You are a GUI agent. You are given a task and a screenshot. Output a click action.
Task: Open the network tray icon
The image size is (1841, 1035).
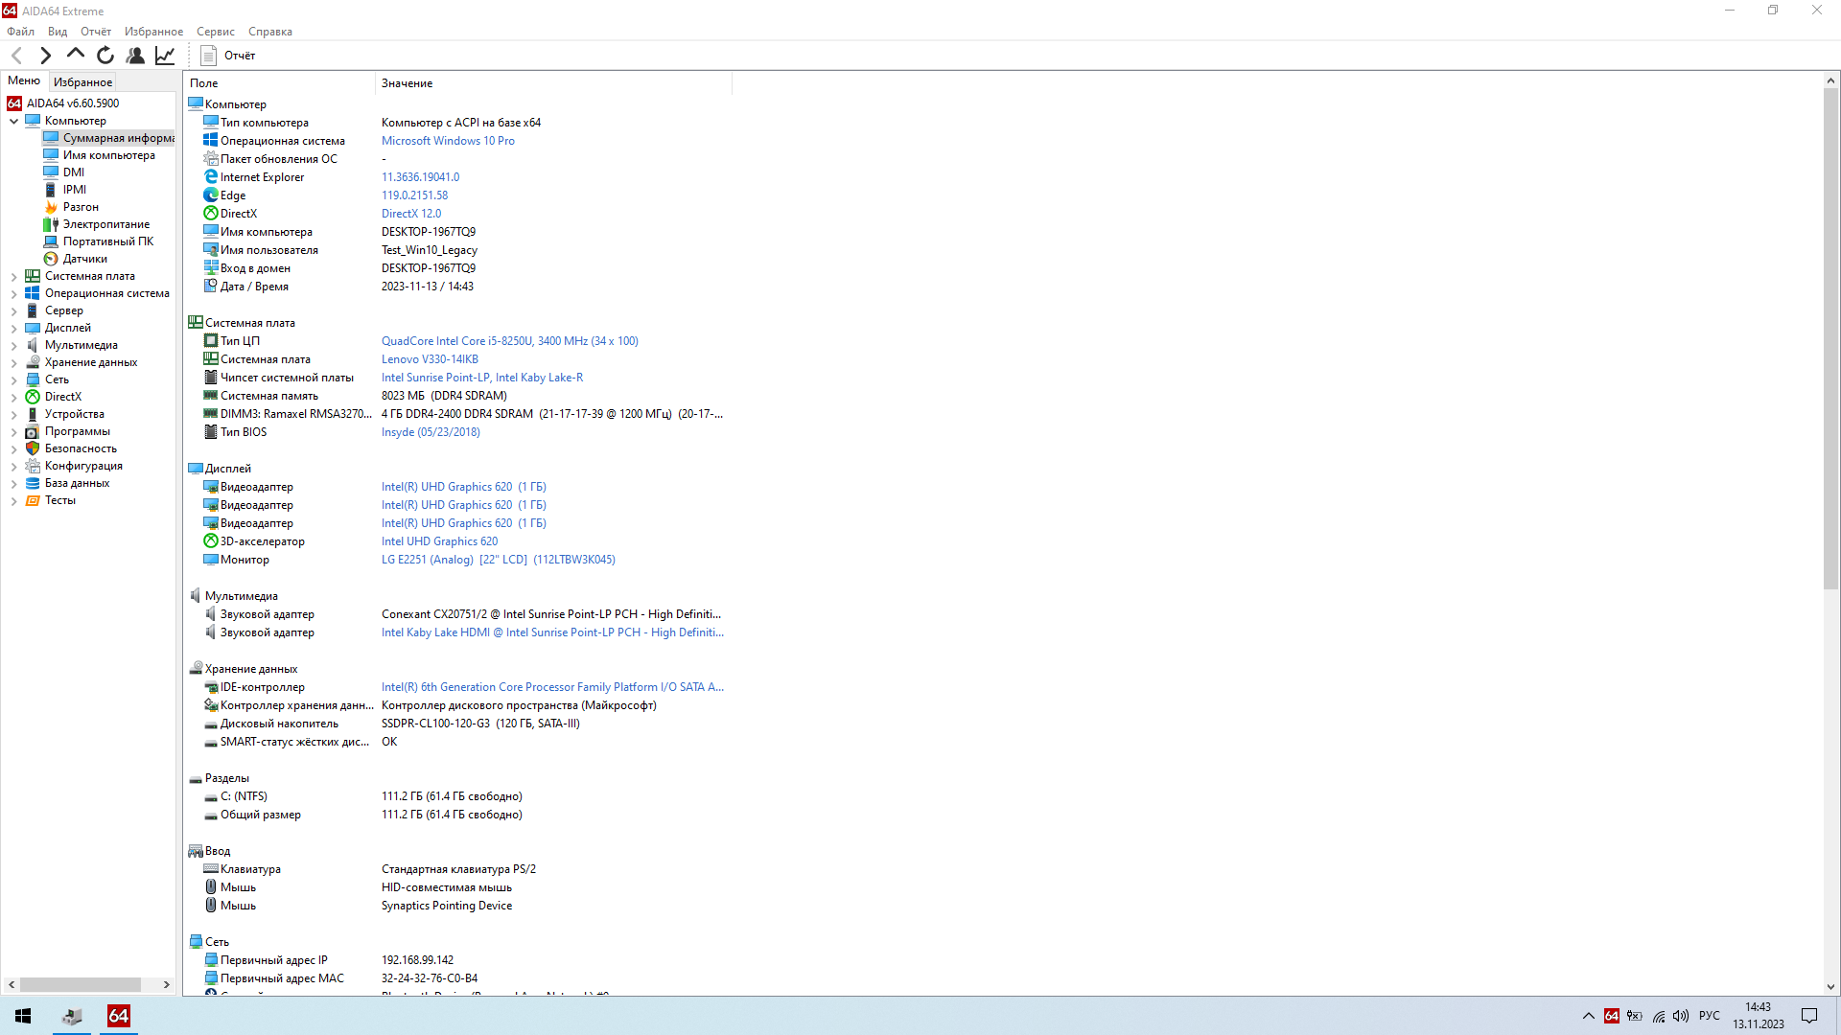click(1659, 1016)
